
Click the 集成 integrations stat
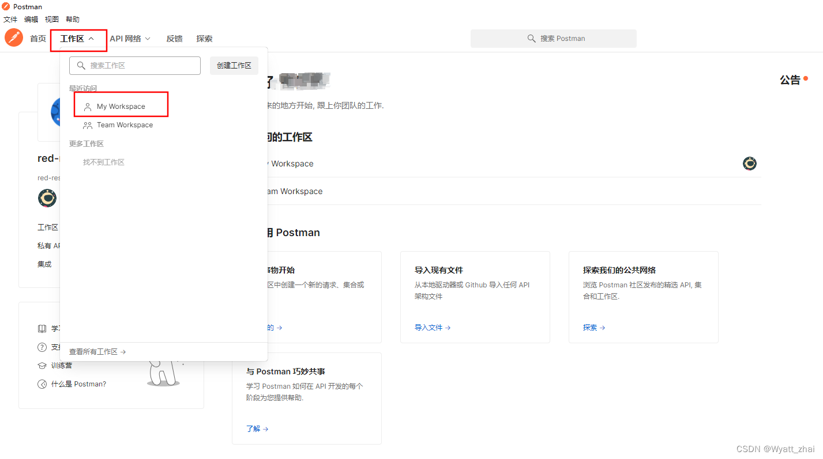44,264
